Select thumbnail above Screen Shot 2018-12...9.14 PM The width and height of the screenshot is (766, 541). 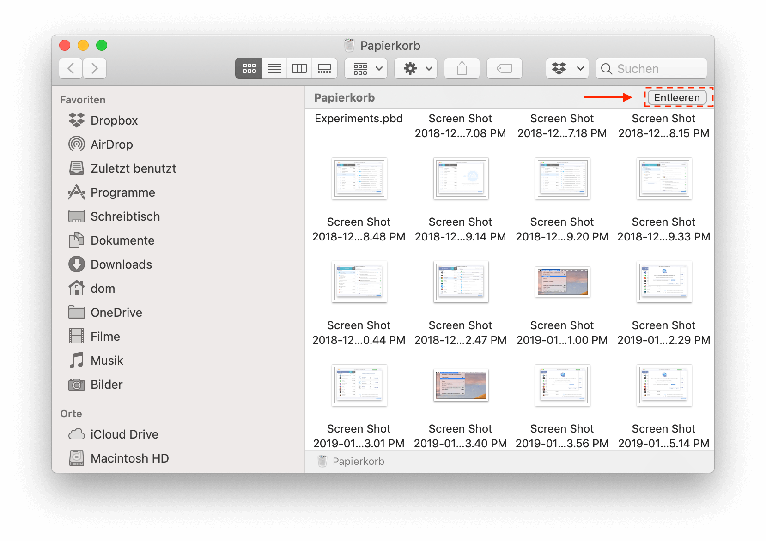tap(461, 179)
